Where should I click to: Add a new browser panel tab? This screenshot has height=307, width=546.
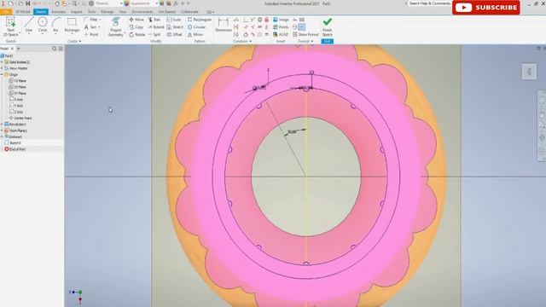pos(19,49)
